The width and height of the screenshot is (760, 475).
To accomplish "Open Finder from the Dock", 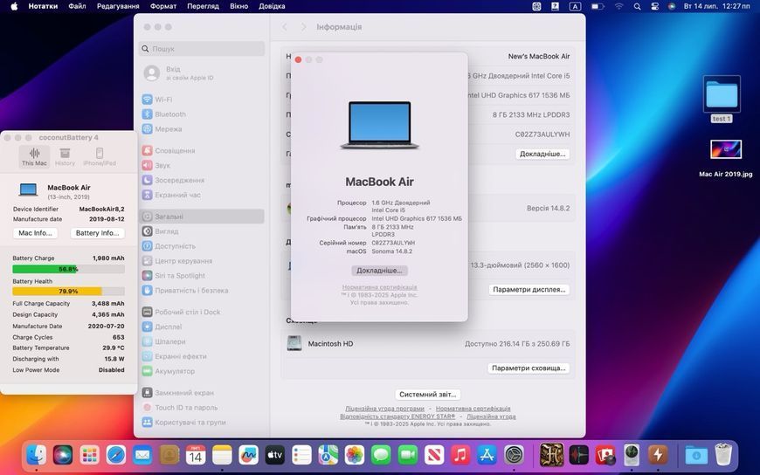I will click(37, 455).
